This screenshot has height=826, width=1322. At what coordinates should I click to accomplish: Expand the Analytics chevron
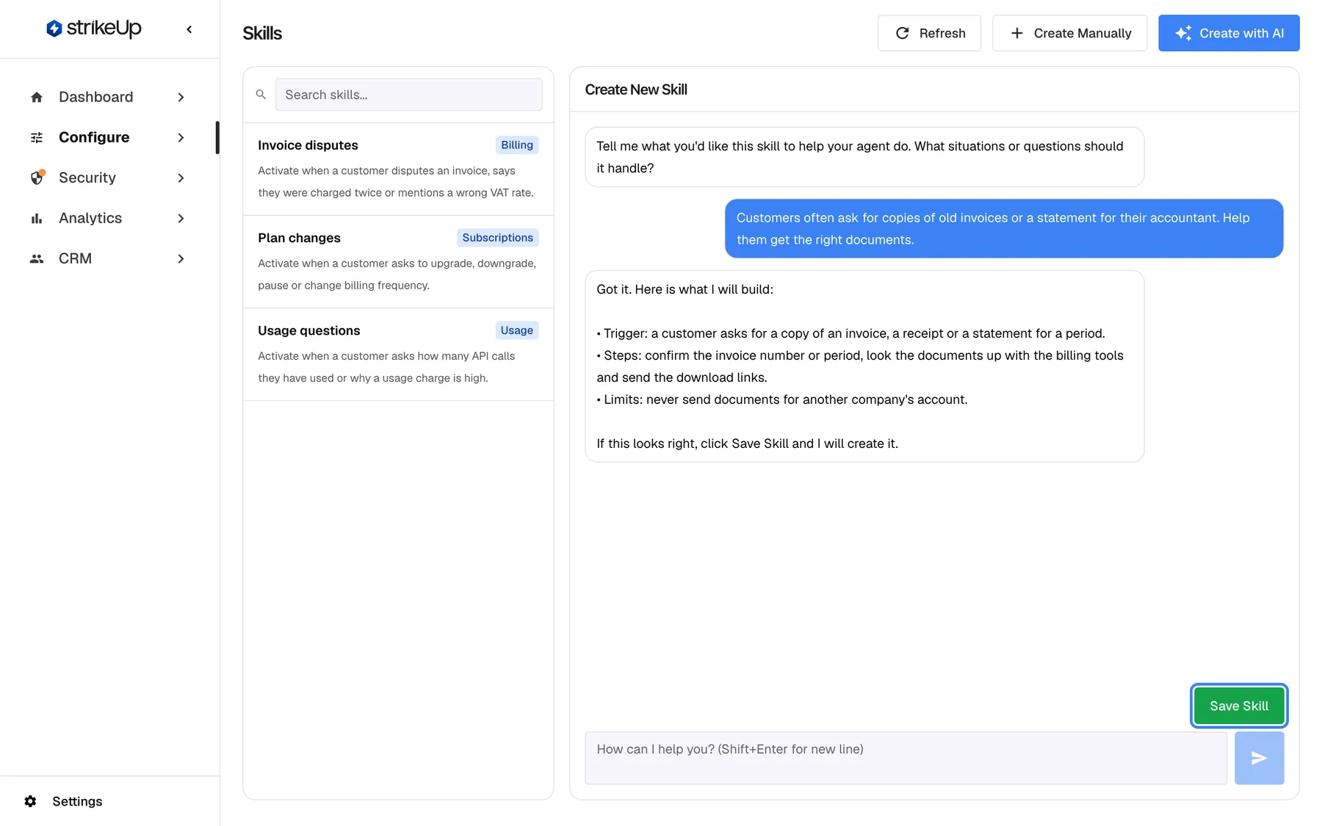(x=181, y=218)
